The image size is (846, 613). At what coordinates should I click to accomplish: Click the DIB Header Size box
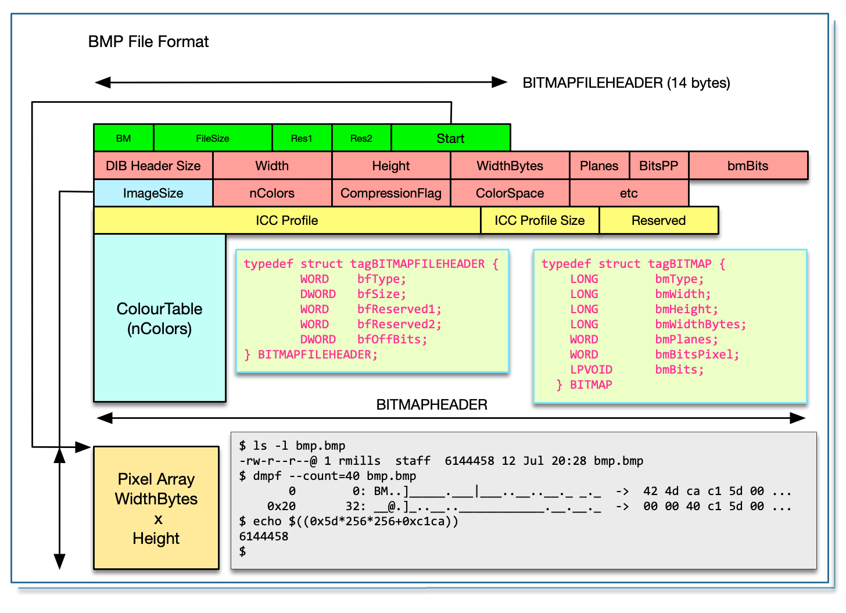point(153,166)
